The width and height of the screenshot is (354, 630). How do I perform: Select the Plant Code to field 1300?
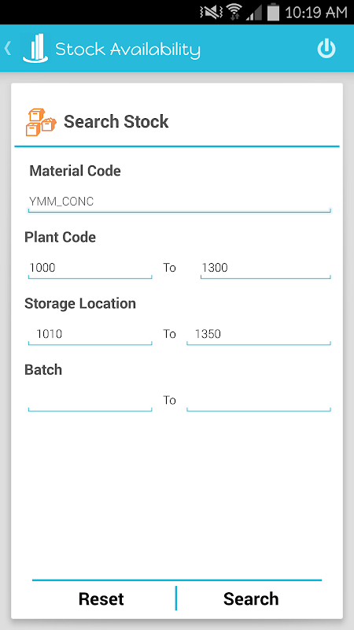point(265,269)
